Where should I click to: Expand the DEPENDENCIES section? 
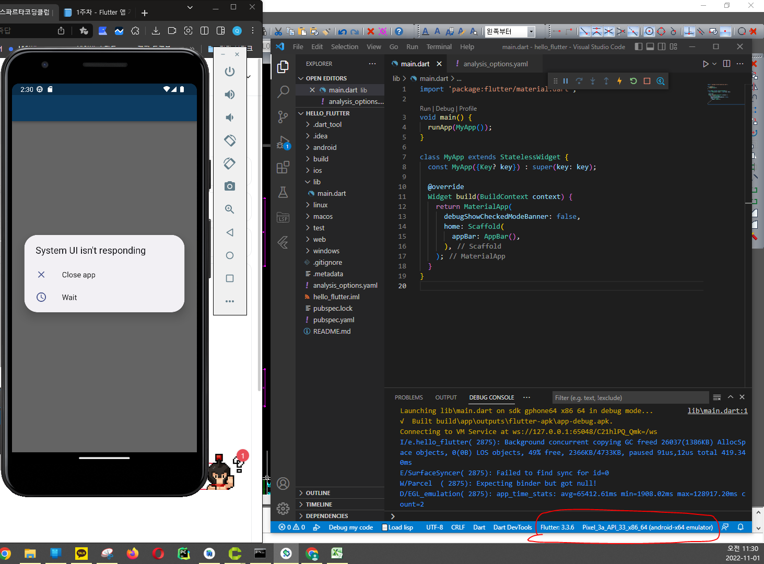pos(340,516)
